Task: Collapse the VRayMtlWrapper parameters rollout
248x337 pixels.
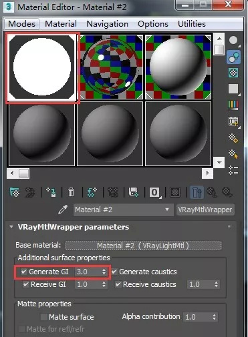Action: point(11,227)
